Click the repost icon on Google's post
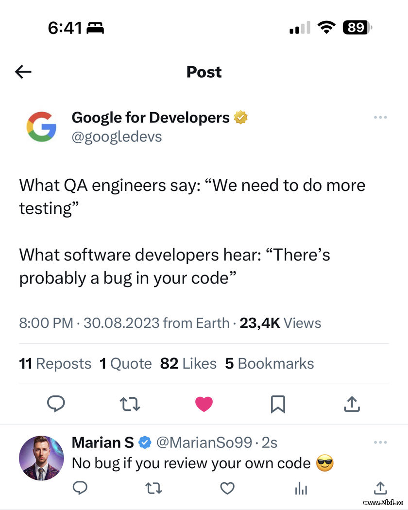This screenshot has width=408, height=510. pos(130,404)
